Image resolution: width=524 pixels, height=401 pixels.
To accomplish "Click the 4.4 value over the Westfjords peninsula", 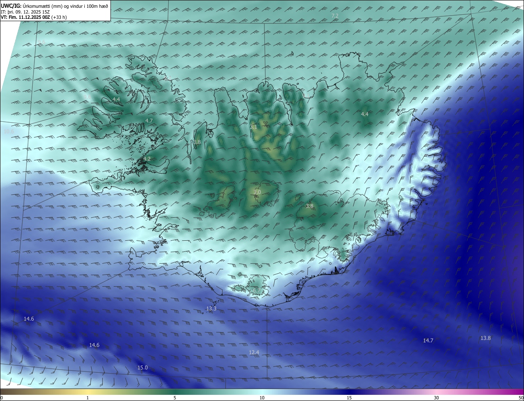I will (x=116, y=100).
